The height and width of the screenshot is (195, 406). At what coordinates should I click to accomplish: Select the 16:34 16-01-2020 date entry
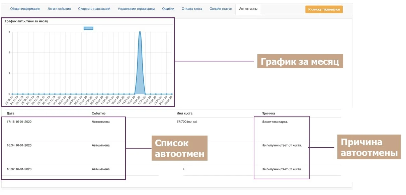pos(19,146)
